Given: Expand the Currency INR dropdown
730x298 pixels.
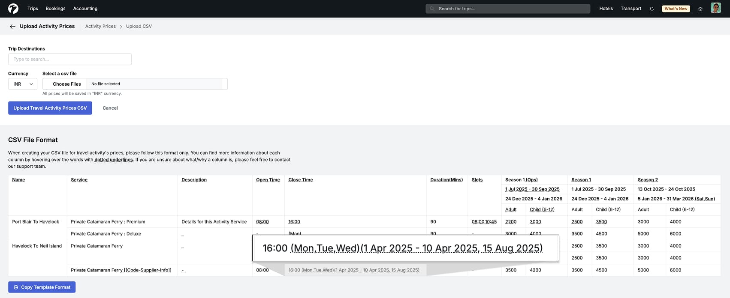Looking at the screenshot, I should (23, 84).
